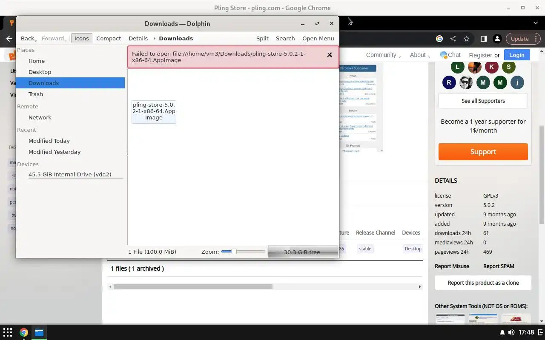545x340 pixels.
Task: Open Chat link on Pling site
Action: pyautogui.click(x=450, y=55)
